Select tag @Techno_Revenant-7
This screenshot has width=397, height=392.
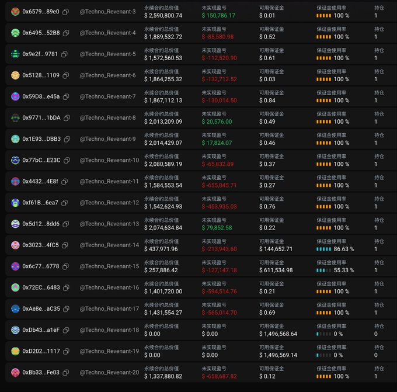click(x=107, y=96)
